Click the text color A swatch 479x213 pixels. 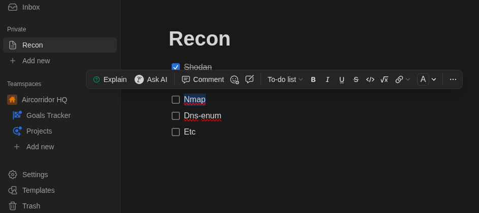click(423, 79)
